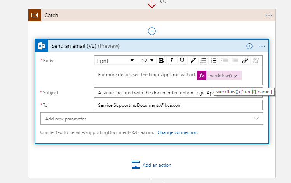Open the font size 12 dropdown

click(x=148, y=61)
